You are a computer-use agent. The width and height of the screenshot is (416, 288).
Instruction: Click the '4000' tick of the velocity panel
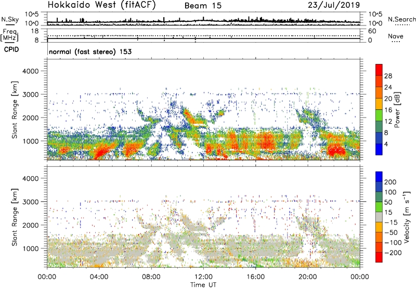tap(30, 178)
